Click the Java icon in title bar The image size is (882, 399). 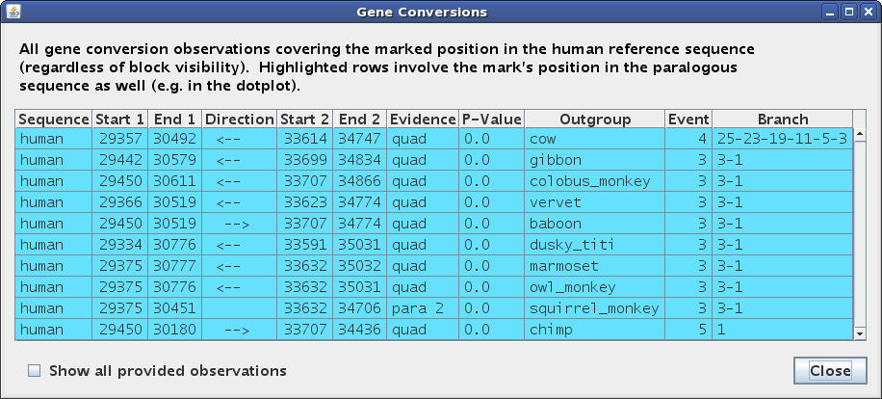pyautogui.click(x=14, y=12)
